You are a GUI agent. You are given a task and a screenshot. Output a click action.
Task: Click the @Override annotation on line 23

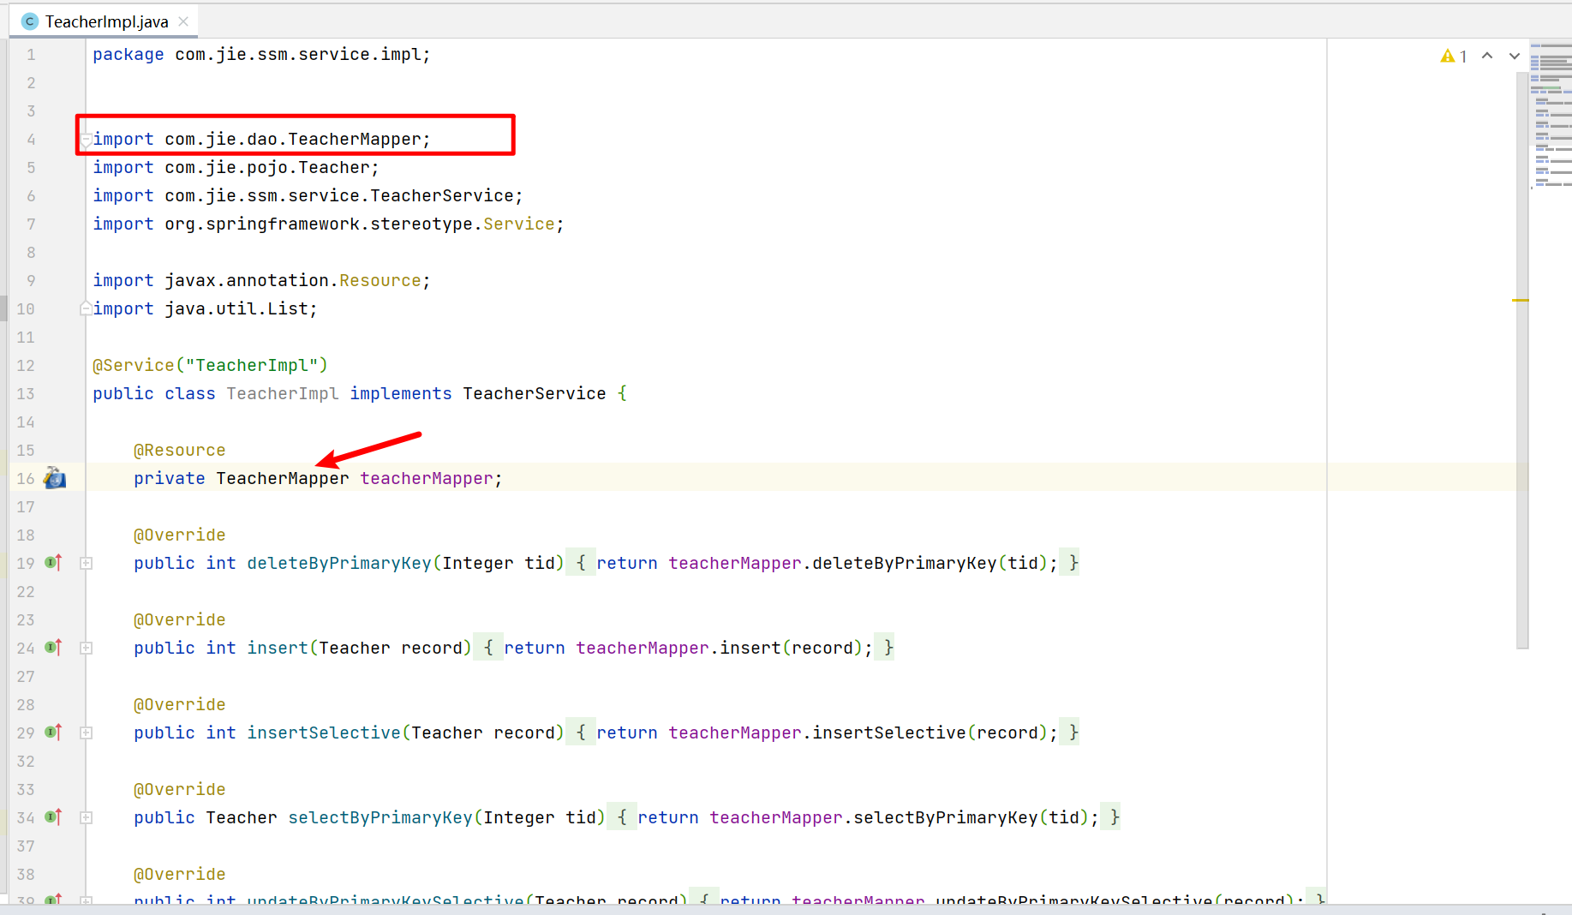tap(179, 619)
